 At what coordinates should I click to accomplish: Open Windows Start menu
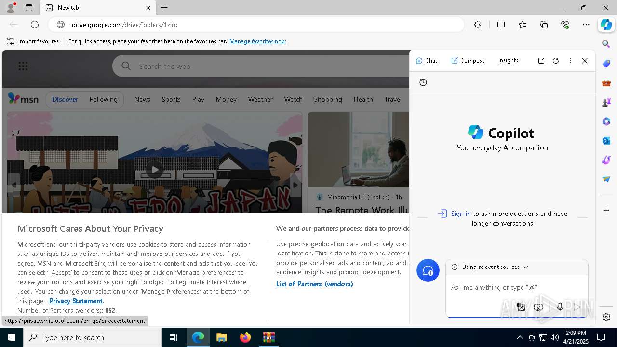click(x=12, y=337)
